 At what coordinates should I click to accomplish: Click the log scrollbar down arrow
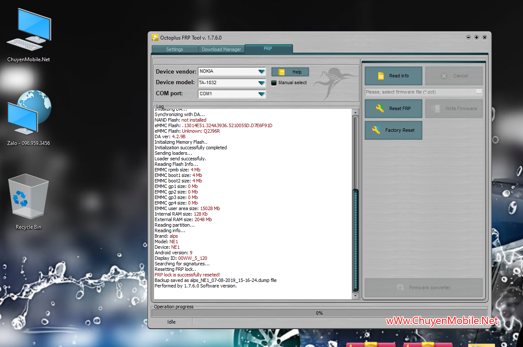(x=356, y=296)
